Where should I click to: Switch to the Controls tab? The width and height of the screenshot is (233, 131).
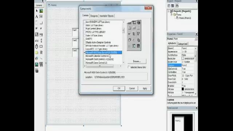(85, 16)
